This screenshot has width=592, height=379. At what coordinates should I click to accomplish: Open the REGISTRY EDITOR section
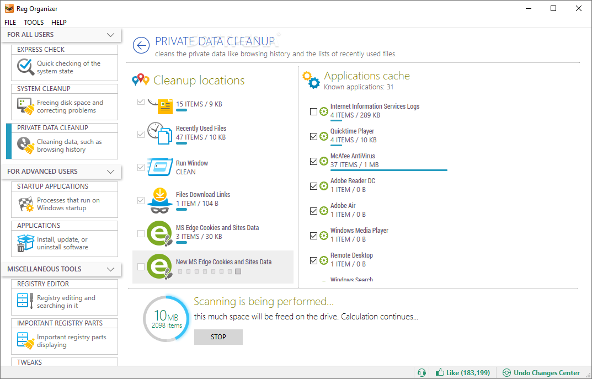65,297
